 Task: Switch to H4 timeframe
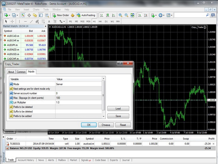[100, 21]
